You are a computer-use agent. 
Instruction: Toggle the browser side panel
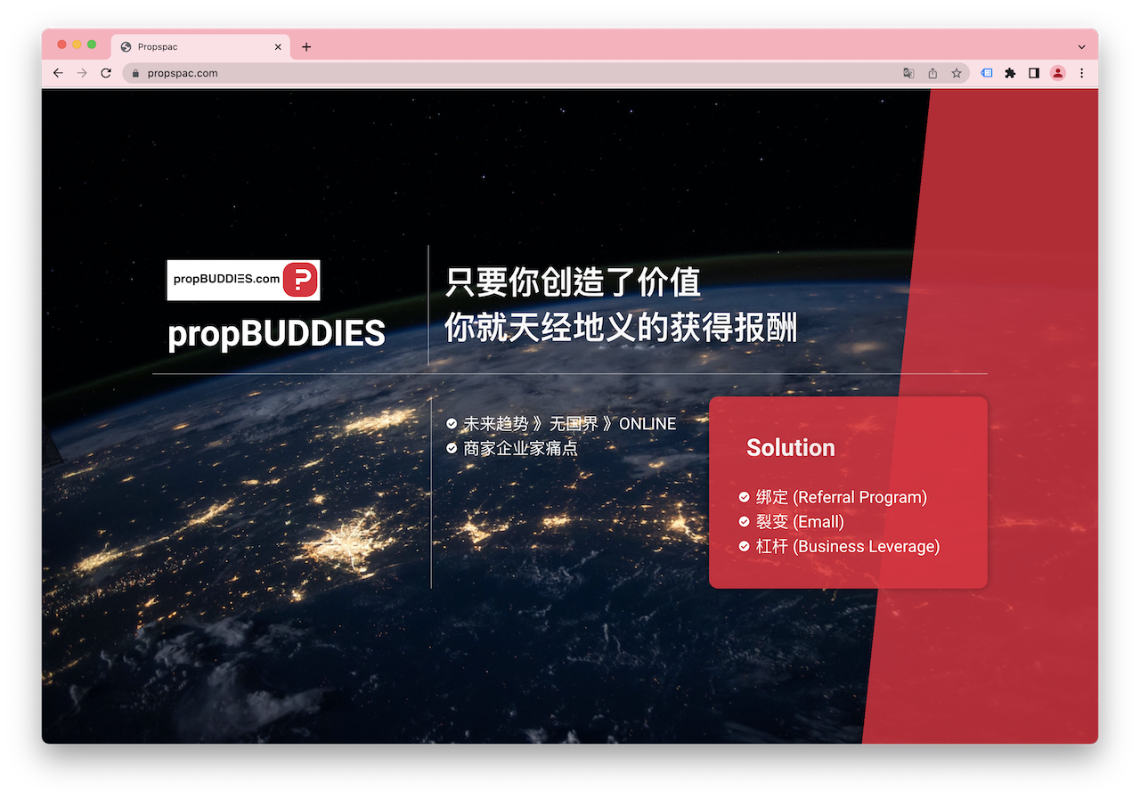pos(1034,73)
